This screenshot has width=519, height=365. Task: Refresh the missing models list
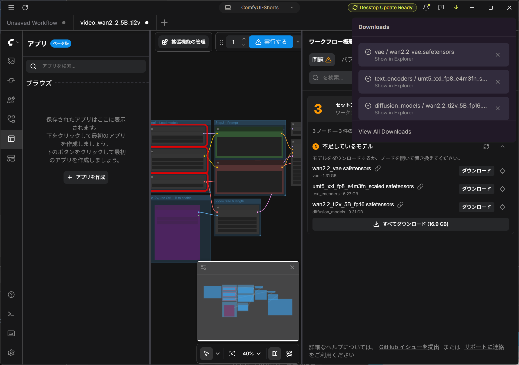[x=486, y=147]
